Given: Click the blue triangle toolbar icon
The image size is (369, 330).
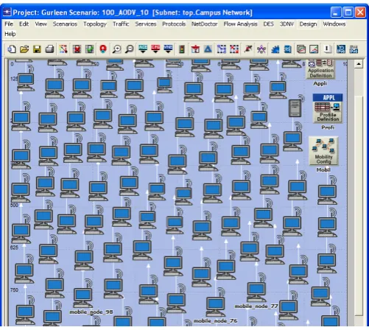Looking at the screenshot, I should tap(208, 49).
